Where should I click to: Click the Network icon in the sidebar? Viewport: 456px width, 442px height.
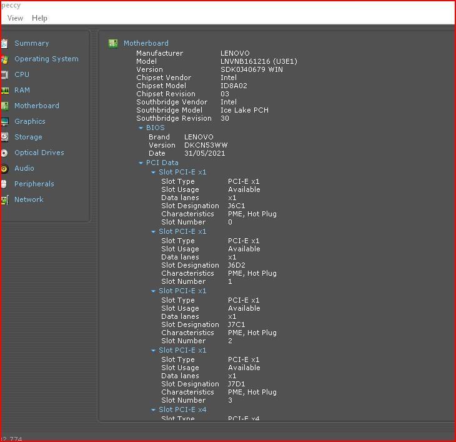(x=4, y=200)
